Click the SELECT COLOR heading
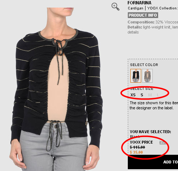 (x=144, y=65)
